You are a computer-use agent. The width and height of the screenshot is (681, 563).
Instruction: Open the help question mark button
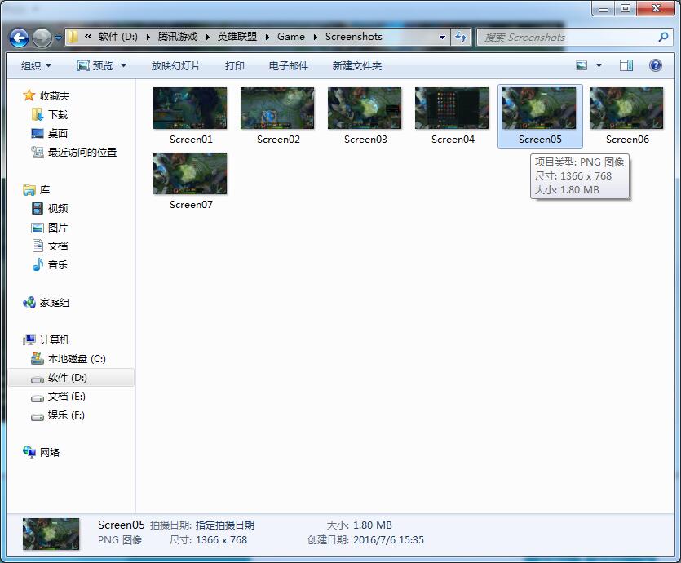(x=656, y=65)
